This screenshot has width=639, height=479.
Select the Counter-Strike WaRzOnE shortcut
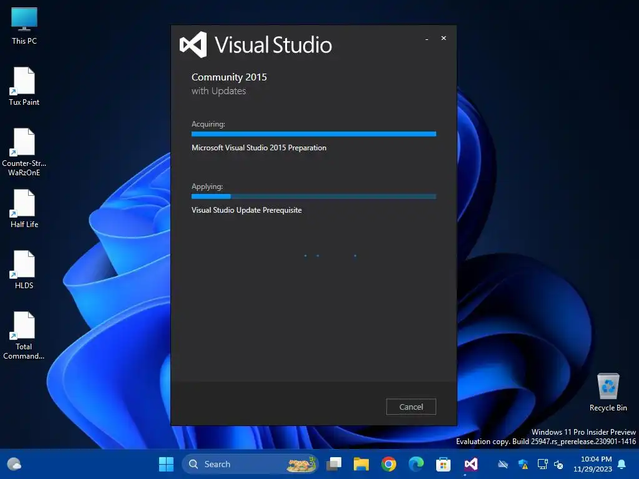pyautogui.click(x=24, y=152)
